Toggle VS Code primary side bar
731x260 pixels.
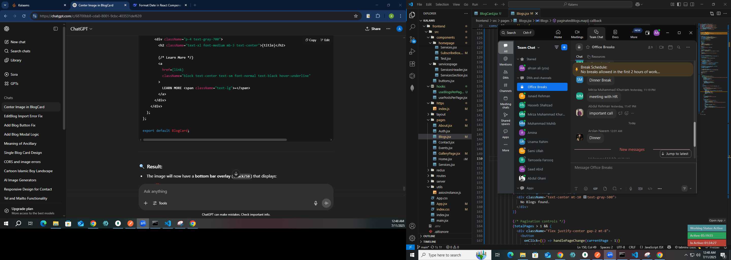pos(679,5)
